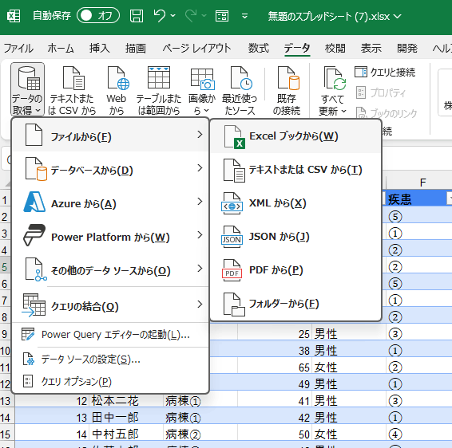Click ブックのリンク button
This screenshot has width=452, height=448.
point(387,113)
